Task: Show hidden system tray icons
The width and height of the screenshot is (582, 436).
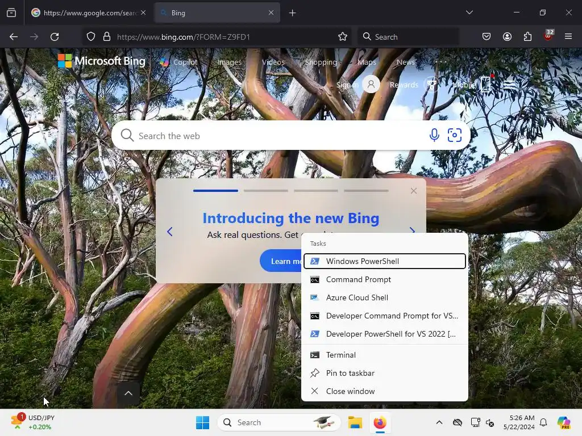Action: [439, 422]
